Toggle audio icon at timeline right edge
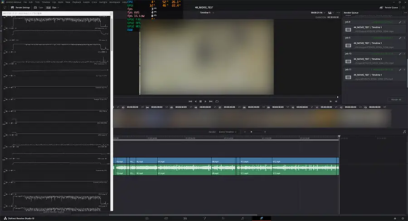Viewport: 408px width, 221px height. (x=404, y=132)
